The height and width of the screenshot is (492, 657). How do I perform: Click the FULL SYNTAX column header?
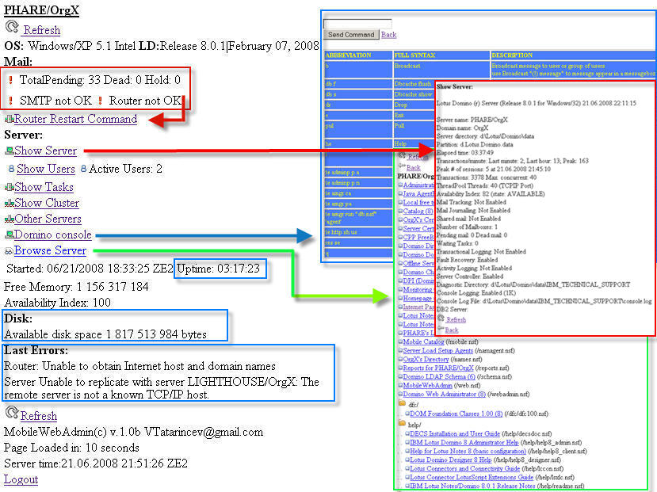pyautogui.click(x=441, y=55)
